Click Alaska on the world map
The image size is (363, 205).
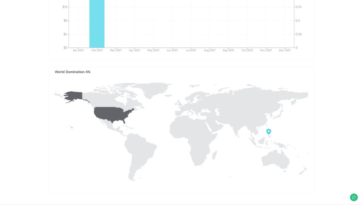(75, 95)
